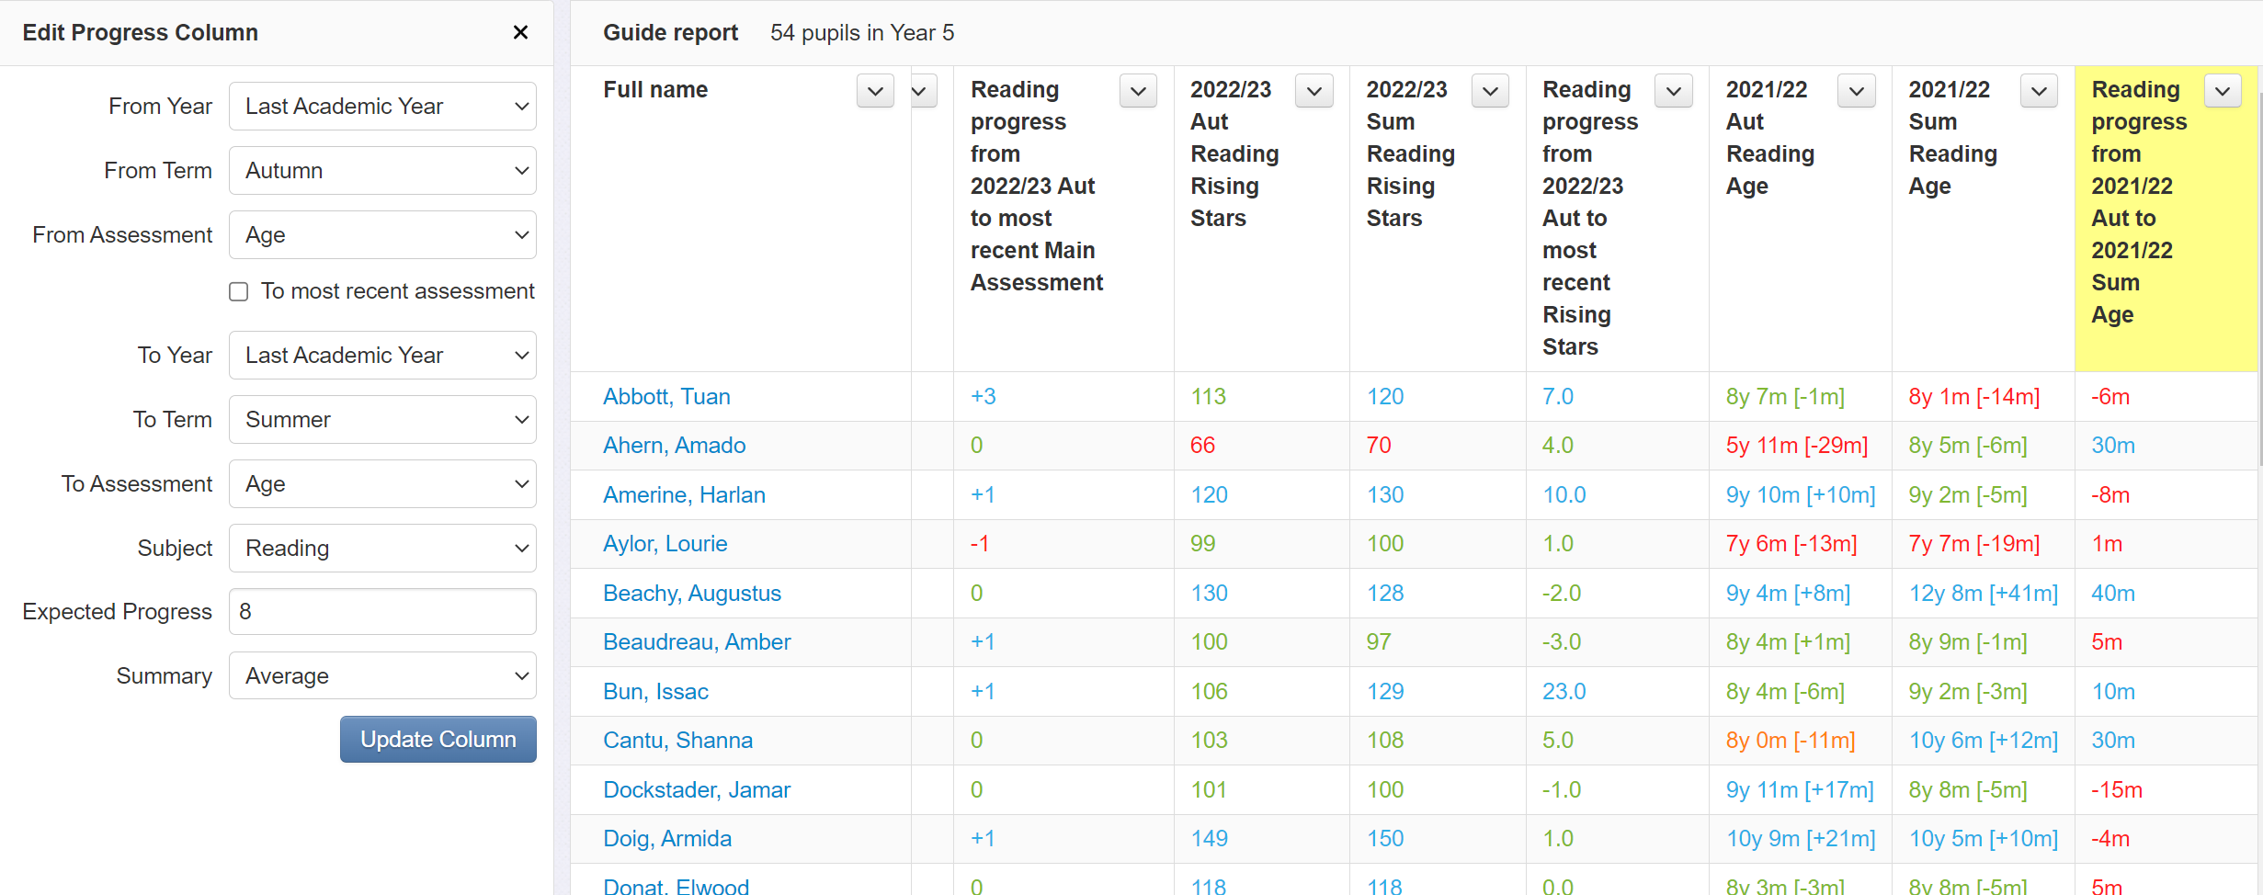Open pupil Aylor, Lourie
The image size is (2263, 895).
tap(665, 544)
